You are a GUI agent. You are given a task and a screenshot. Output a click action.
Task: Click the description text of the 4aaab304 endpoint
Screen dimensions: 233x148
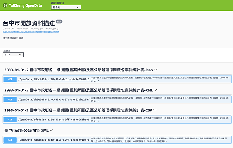159,140
